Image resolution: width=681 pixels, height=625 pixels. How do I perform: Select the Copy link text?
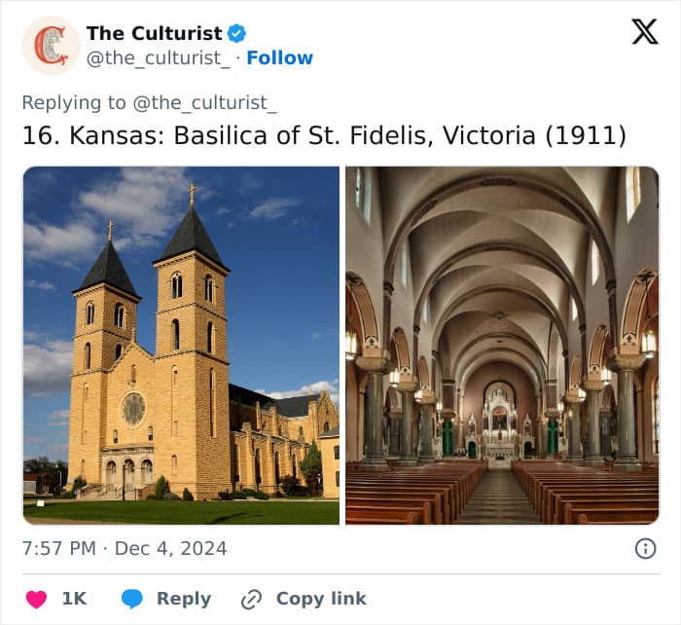(x=320, y=599)
